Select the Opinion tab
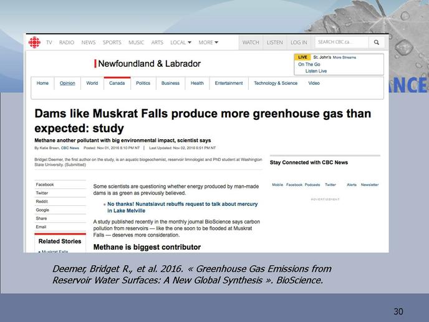 pos(67,83)
